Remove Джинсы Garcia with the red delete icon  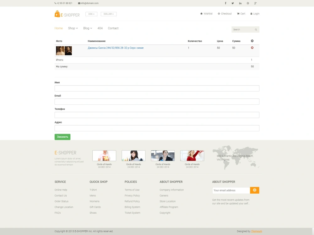[x=252, y=48]
